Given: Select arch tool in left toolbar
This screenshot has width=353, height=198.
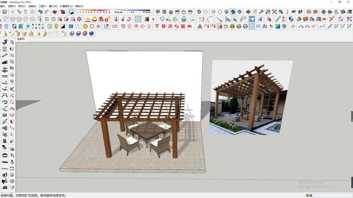Looking at the screenshot, I should [x=5, y=155].
